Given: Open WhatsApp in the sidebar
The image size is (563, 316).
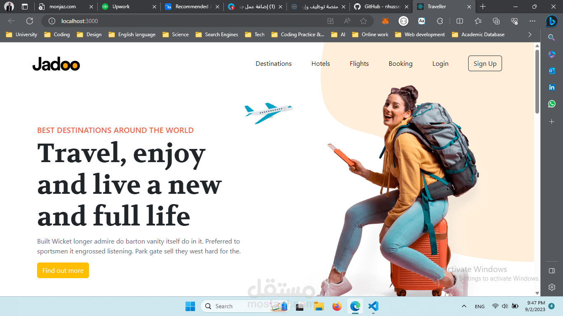Looking at the screenshot, I should (552, 104).
